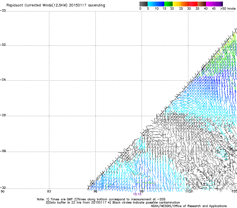
Task: Click the gray 0-5 knots color swatch
Action: (143, 4)
